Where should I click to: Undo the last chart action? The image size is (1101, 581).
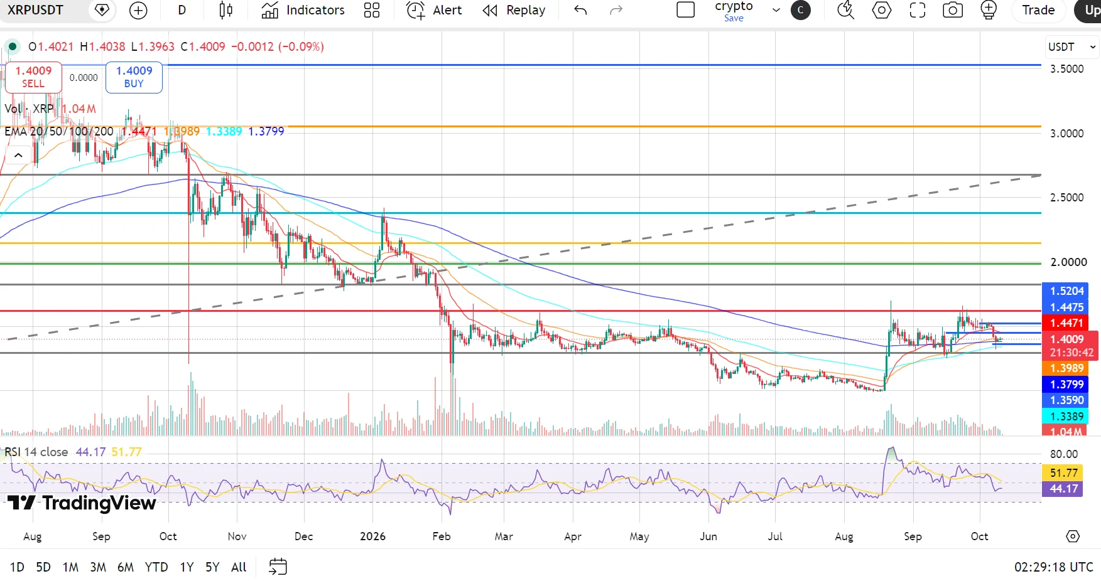point(580,10)
